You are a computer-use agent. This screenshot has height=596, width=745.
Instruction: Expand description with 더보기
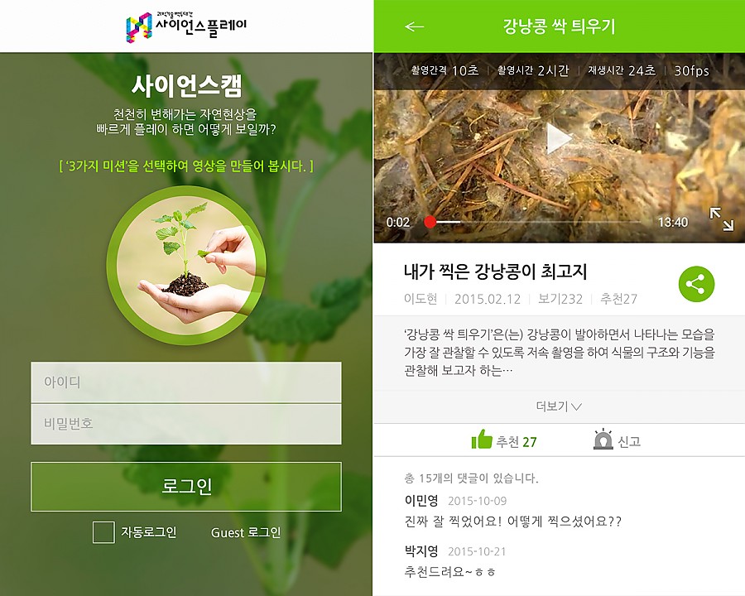coord(559,406)
